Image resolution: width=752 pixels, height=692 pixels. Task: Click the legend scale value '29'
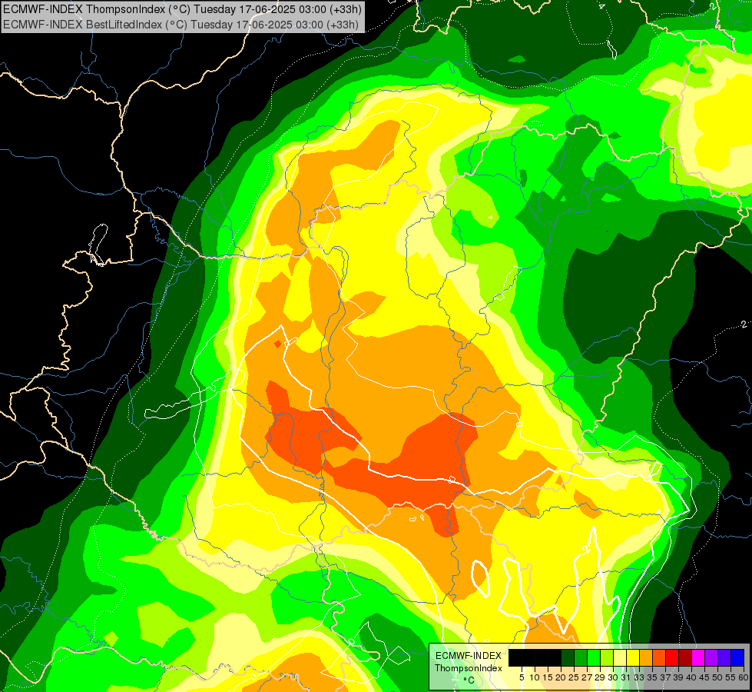(x=601, y=677)
